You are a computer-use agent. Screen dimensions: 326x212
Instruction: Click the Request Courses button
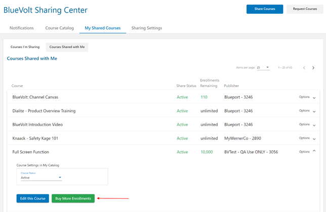(305, 9)
